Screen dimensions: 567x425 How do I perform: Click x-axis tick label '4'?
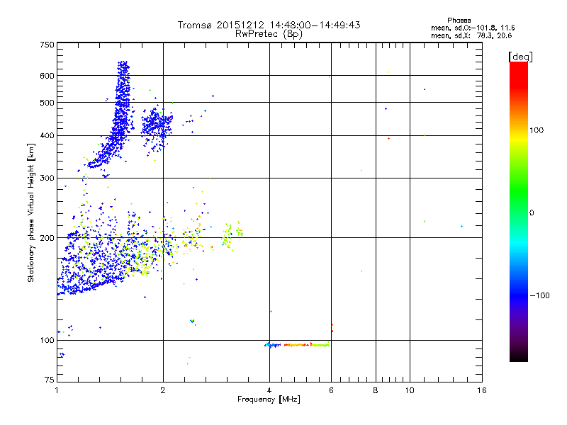[269, 390]
